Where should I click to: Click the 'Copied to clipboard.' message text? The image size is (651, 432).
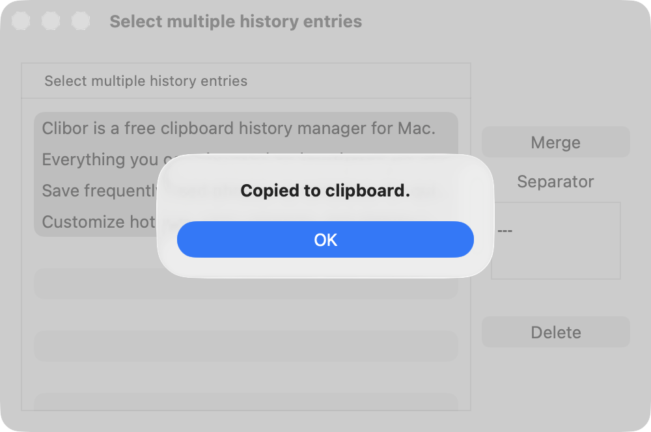pos(325,191)
